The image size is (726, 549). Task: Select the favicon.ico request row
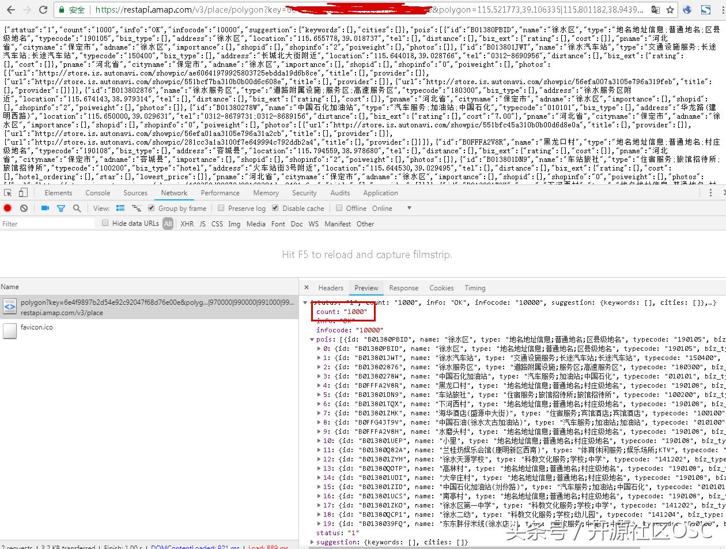coord(149,331)
